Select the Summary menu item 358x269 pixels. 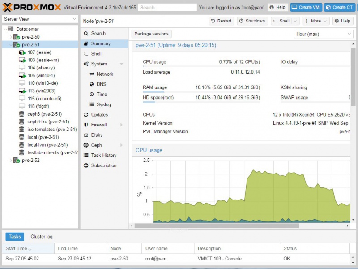click(101, 43)
